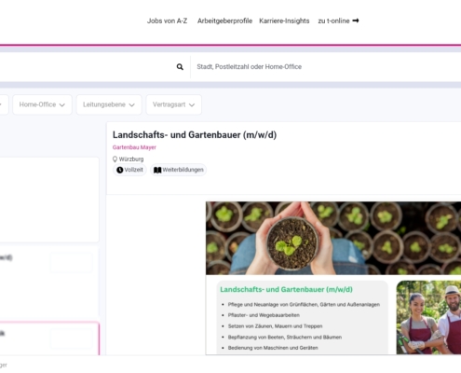Click the bullet Pflaster- und Wegebauarbeiten
This screenshot has width=461, height=373.
pos(264,315)
